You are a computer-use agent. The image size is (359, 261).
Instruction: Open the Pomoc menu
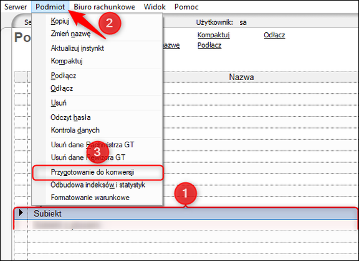(x=186, y=7)
